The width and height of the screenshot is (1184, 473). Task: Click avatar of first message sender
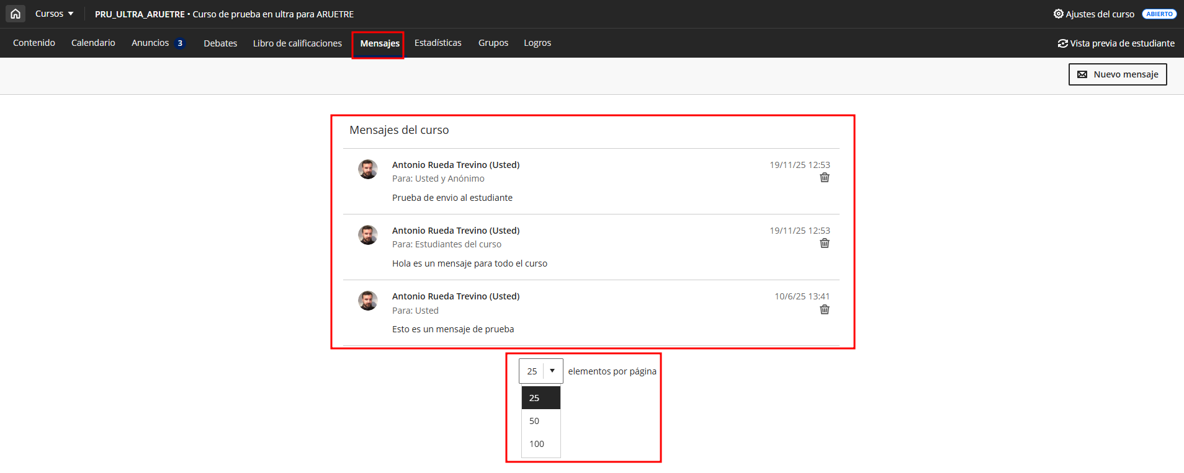coord(368,169)
